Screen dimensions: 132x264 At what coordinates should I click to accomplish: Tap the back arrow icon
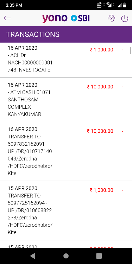click(x=7, y=18)
